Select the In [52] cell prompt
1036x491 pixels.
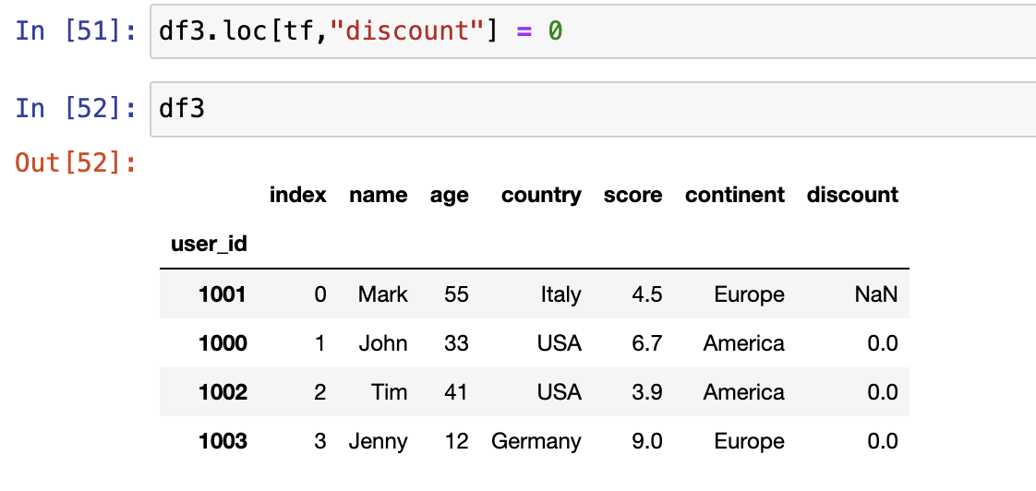click(76, 109)
